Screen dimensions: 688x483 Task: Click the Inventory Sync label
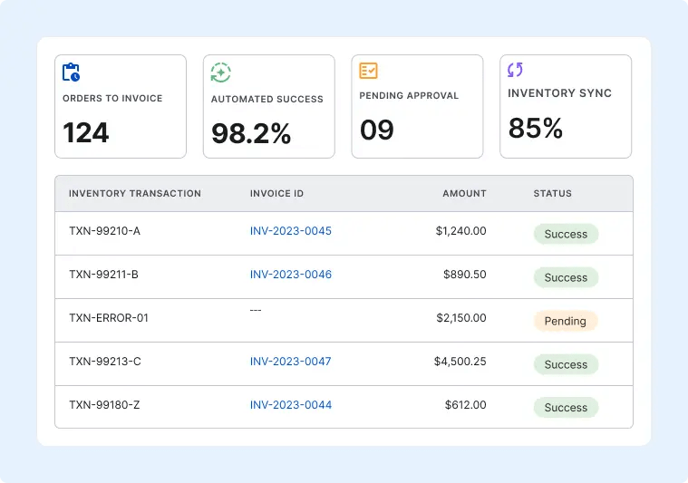point(559,93)
